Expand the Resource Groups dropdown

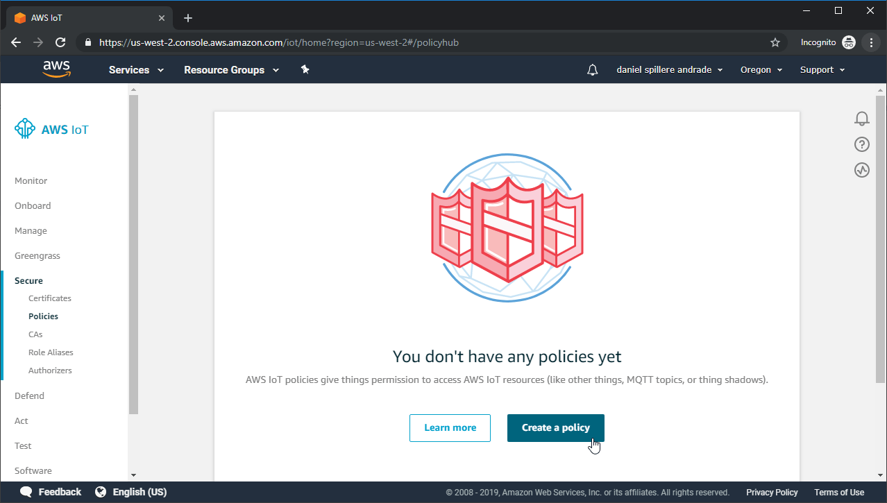tap(231, 70)
